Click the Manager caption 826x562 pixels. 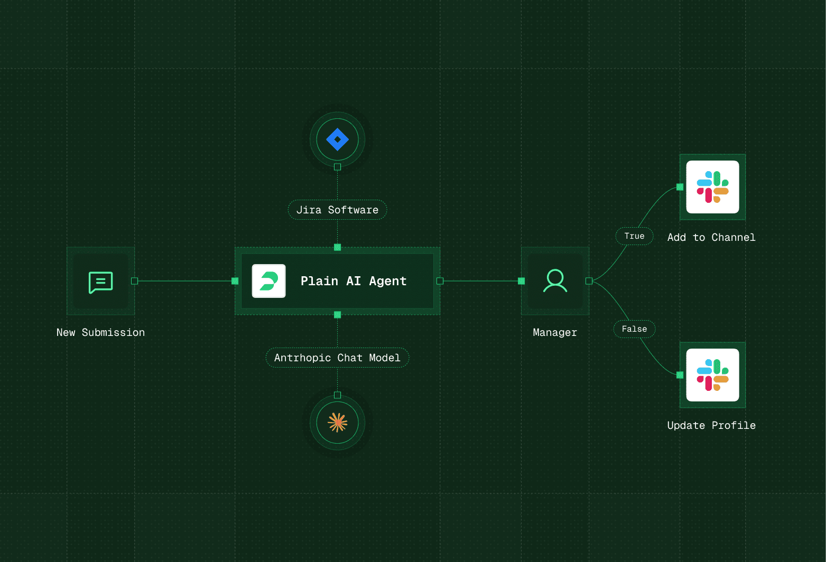click(x=555, y=332)
